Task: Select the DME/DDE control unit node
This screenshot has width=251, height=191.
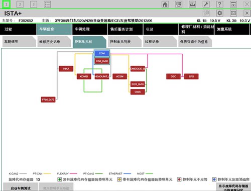Action: pos(138,69)
